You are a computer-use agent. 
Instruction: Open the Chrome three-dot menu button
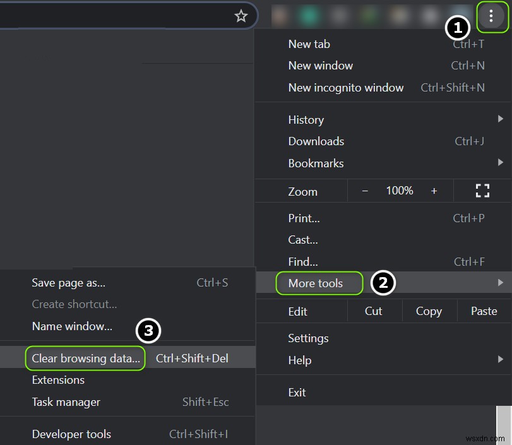(x=491, y=16)
